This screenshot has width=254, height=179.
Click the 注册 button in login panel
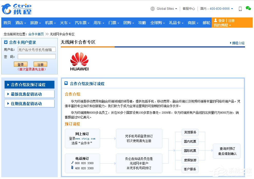pos(40,64)
